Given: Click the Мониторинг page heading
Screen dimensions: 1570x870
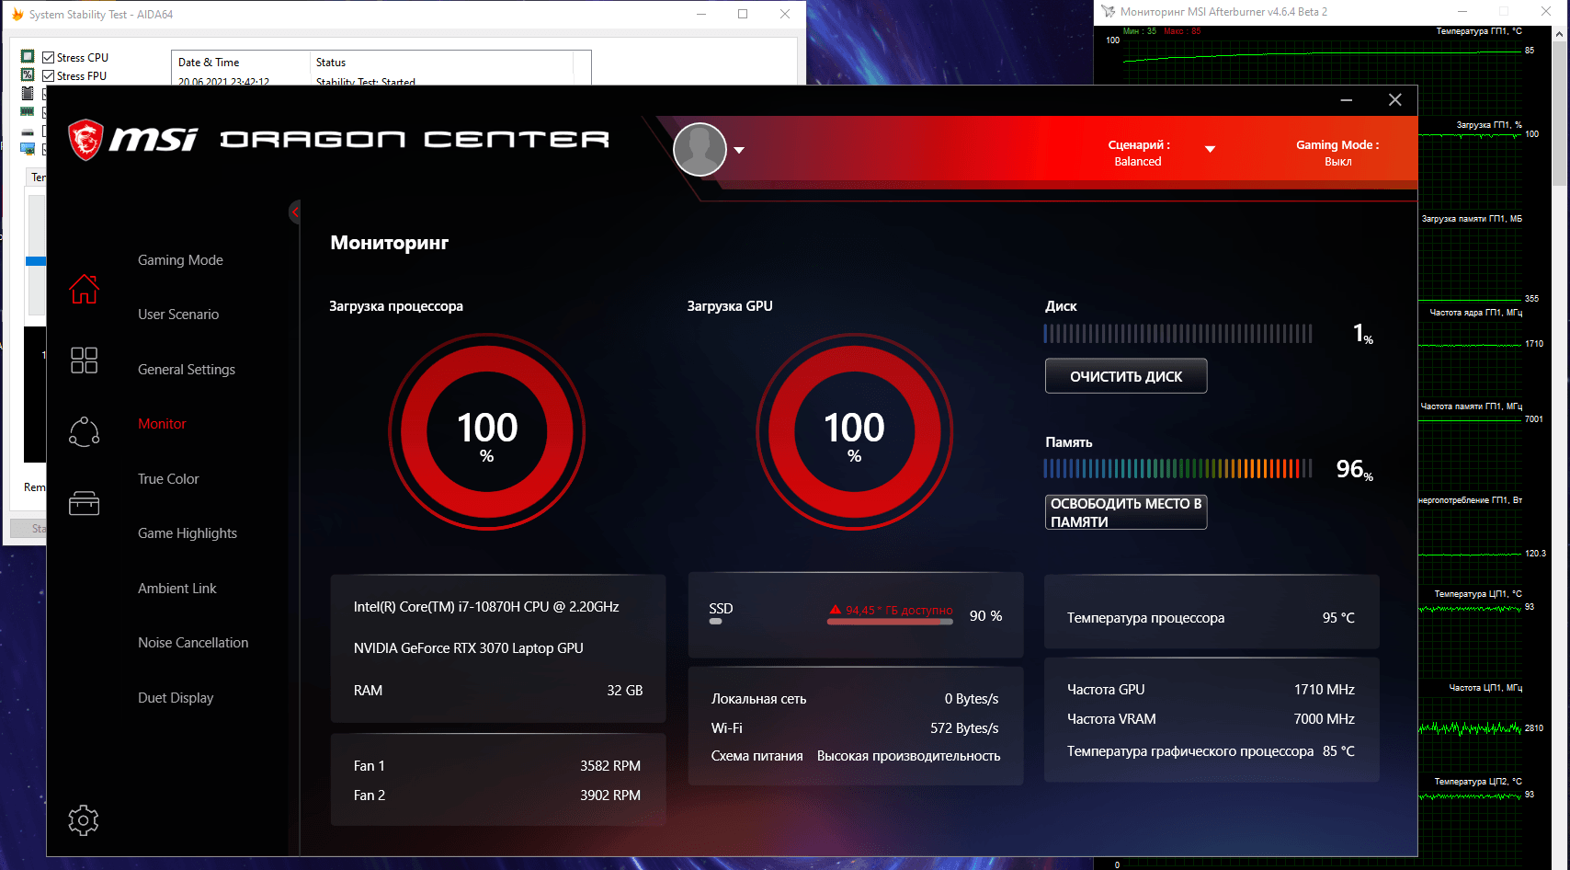Looking at the screenshot, I should 390,243.
